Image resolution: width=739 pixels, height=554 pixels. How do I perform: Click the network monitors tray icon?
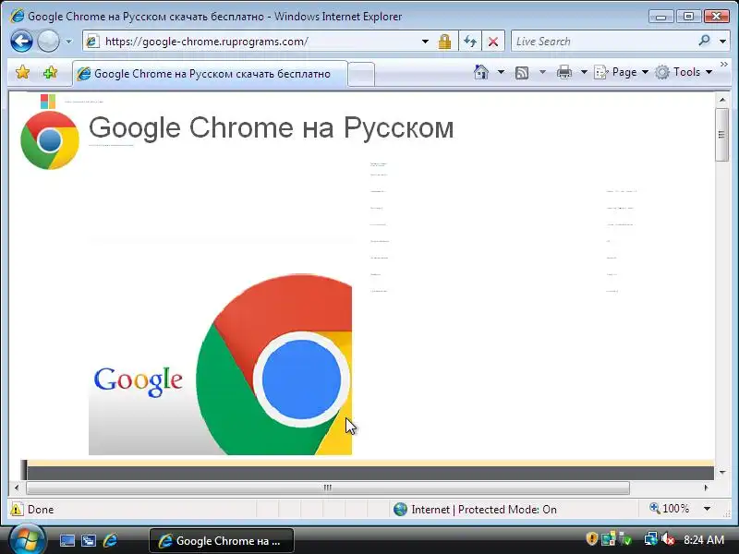651,538
